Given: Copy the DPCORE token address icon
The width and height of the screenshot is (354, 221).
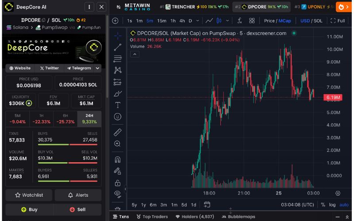Looking at the screenshot, I should pyautogui.click(x=43, y=20).
